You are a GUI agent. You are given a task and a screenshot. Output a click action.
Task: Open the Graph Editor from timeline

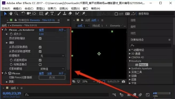click(148, 95)
